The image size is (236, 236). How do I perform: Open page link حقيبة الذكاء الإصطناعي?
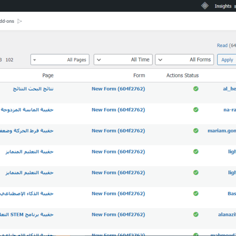tap(27, 194)
